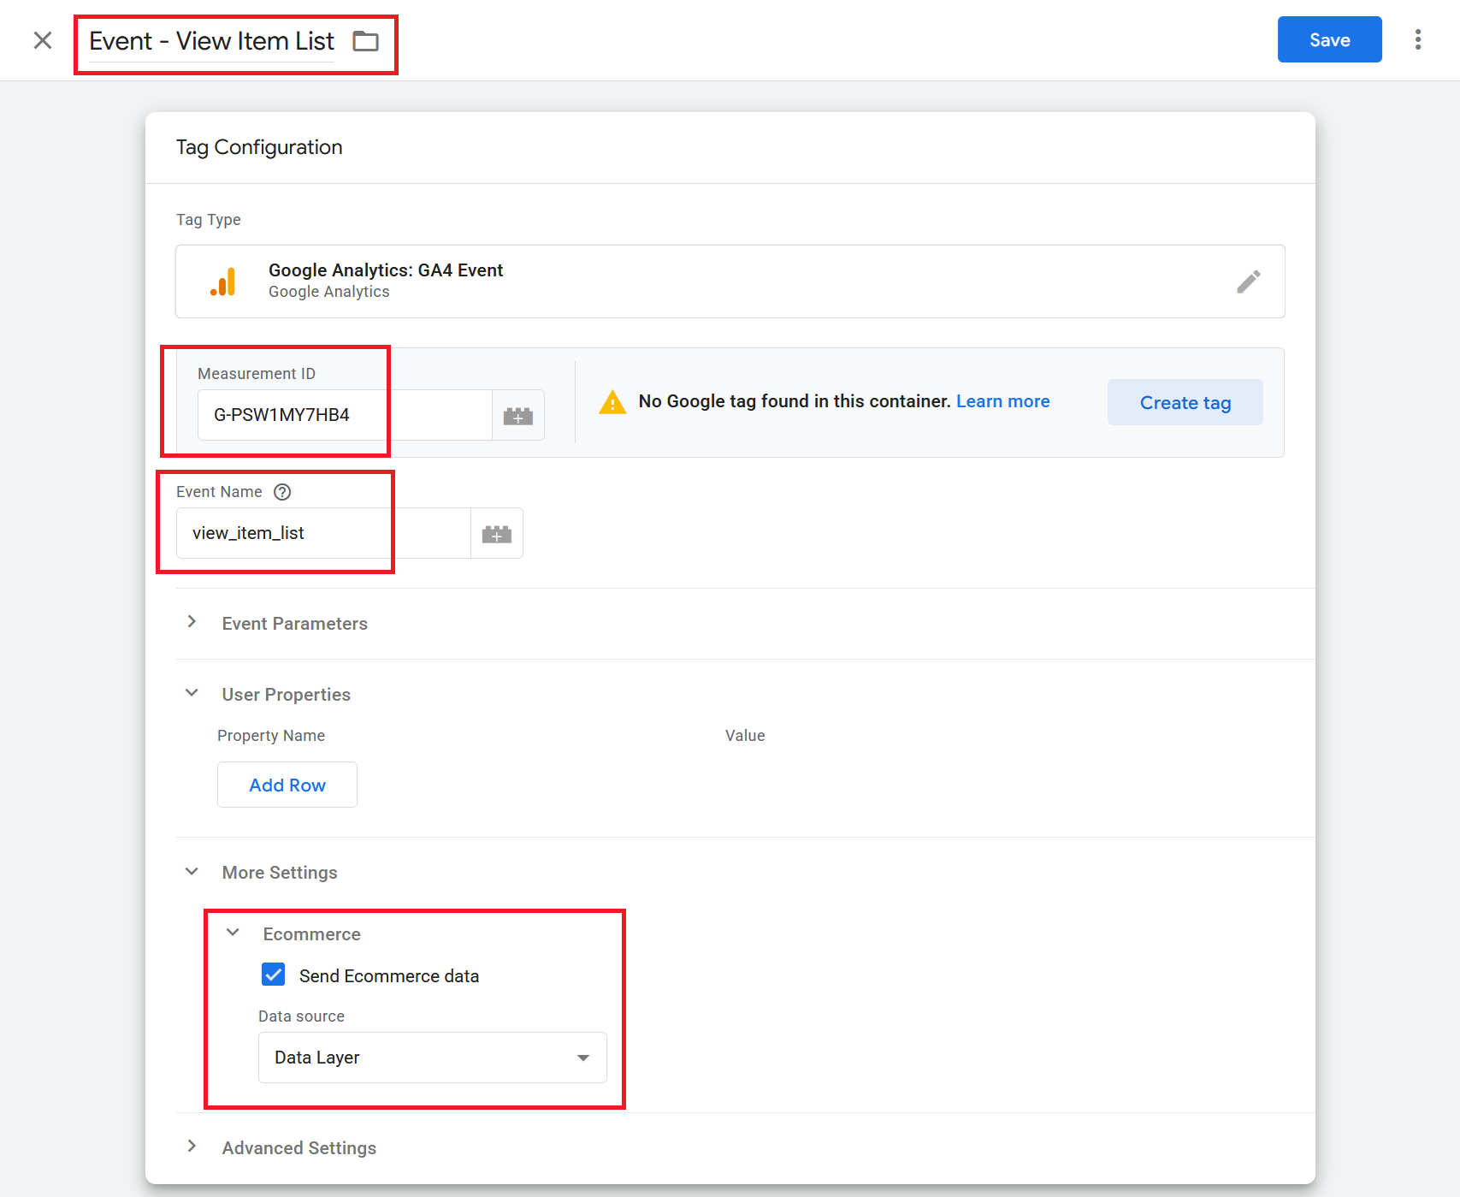Close the tag editor with the X icon

(43, 40)
